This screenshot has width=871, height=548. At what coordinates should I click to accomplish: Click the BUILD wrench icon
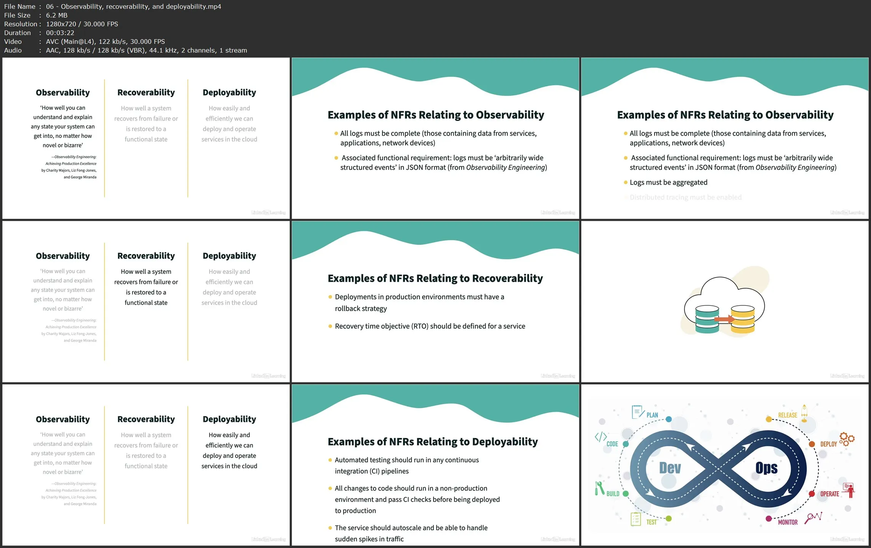pos(599,488)
